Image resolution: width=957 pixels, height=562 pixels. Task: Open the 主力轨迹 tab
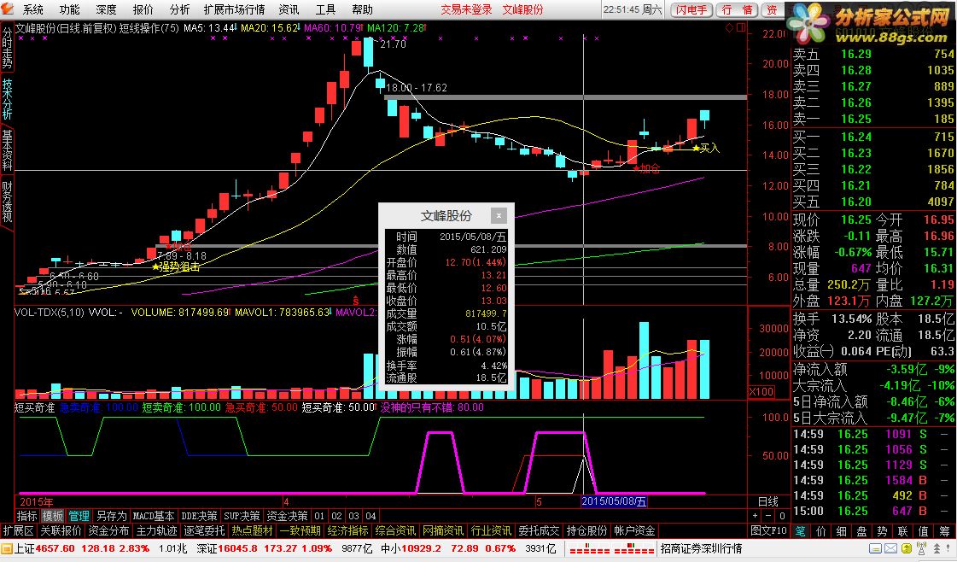click(157, 531)
